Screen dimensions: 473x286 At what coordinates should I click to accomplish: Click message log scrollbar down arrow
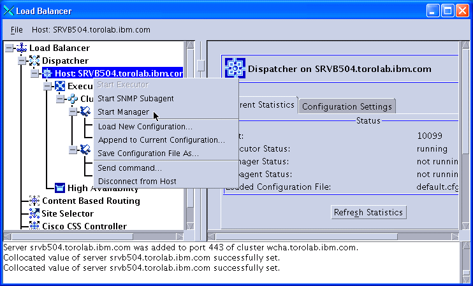click(466, 279)
